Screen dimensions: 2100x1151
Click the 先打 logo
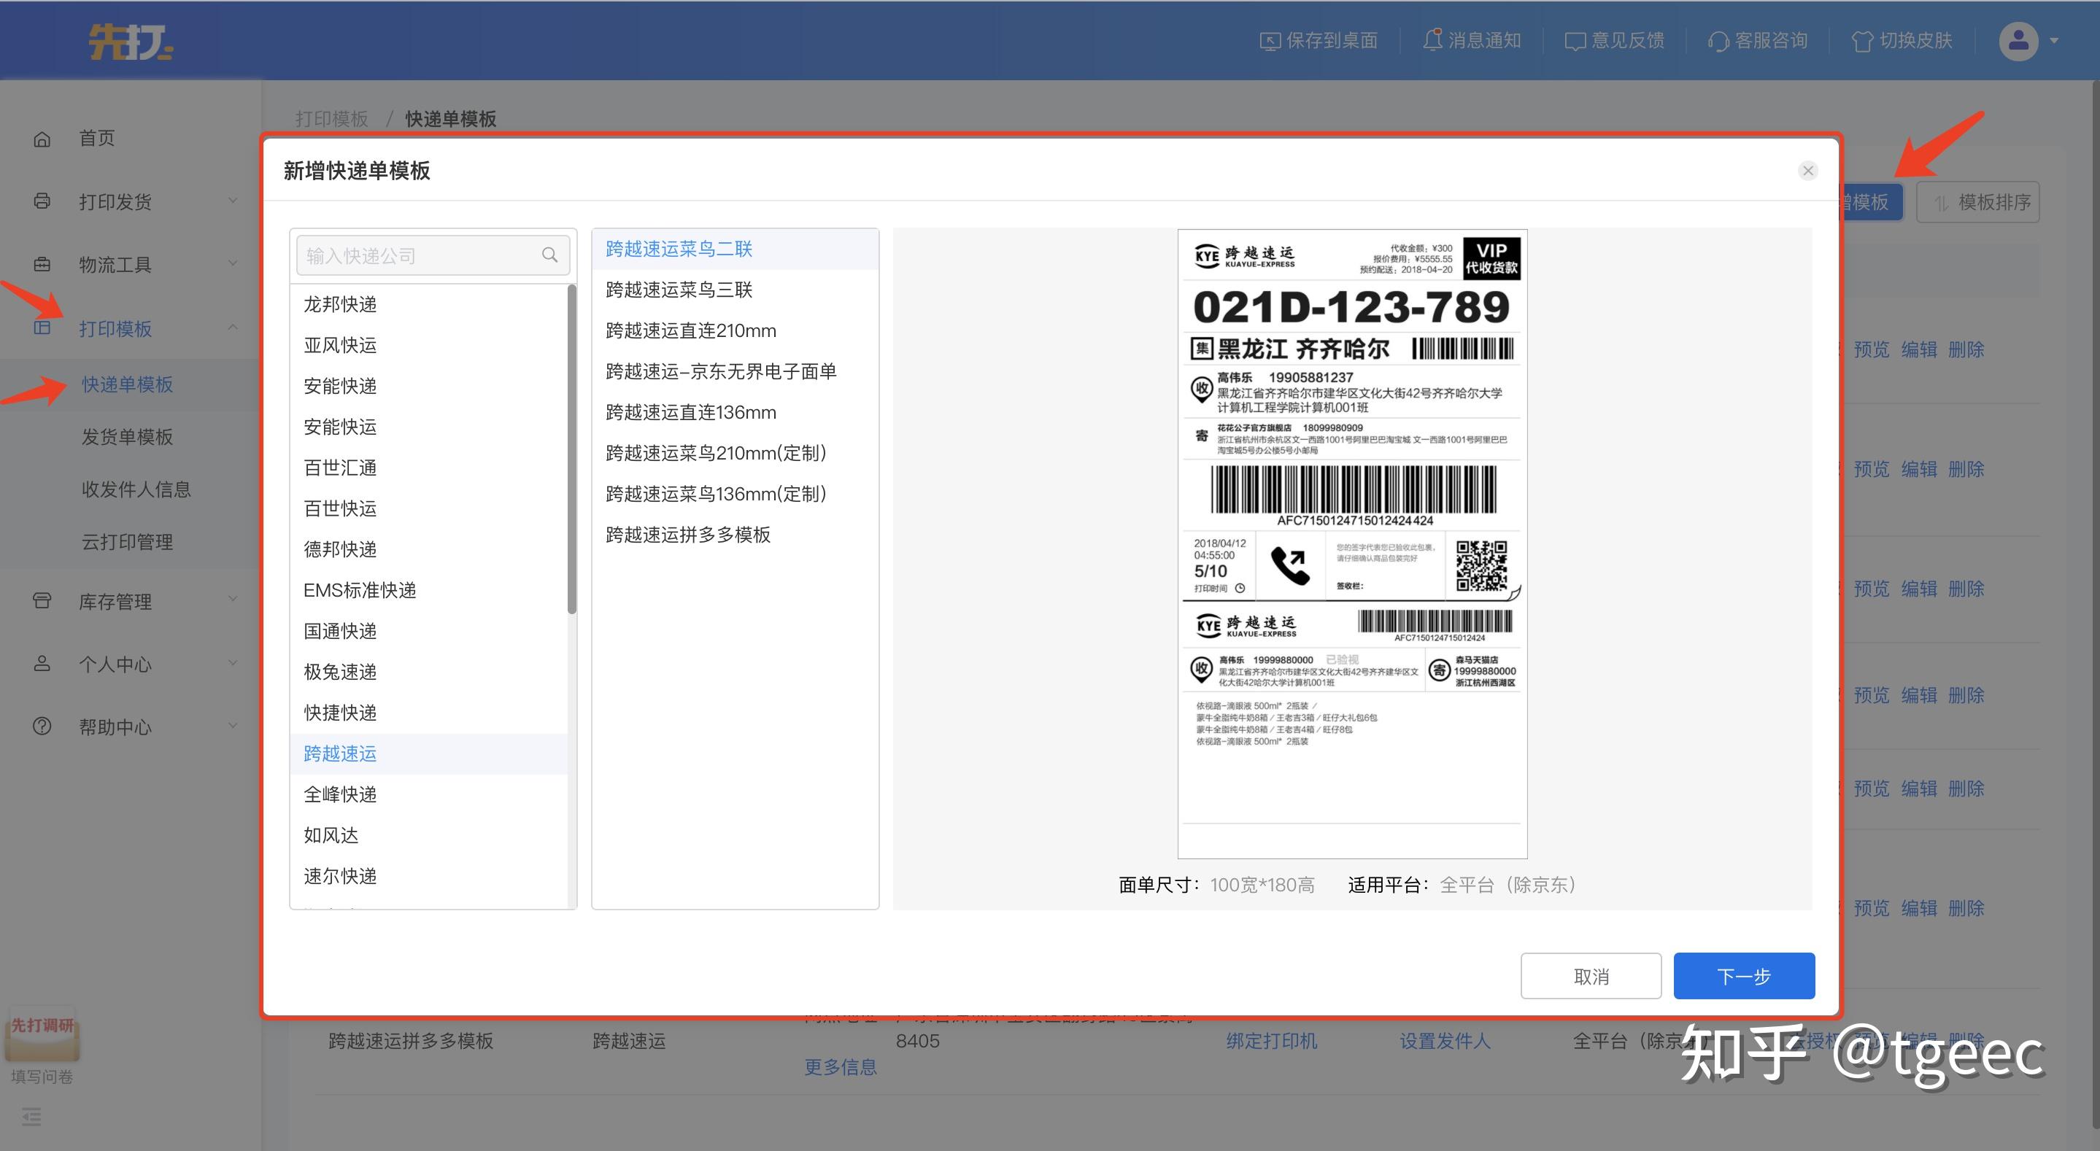tap(131, 42)
